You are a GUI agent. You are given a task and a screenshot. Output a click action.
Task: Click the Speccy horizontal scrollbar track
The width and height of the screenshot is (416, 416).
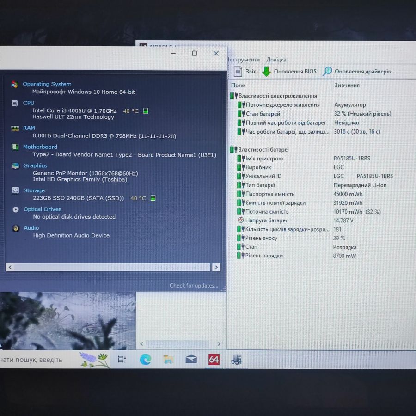click(112, 267)
